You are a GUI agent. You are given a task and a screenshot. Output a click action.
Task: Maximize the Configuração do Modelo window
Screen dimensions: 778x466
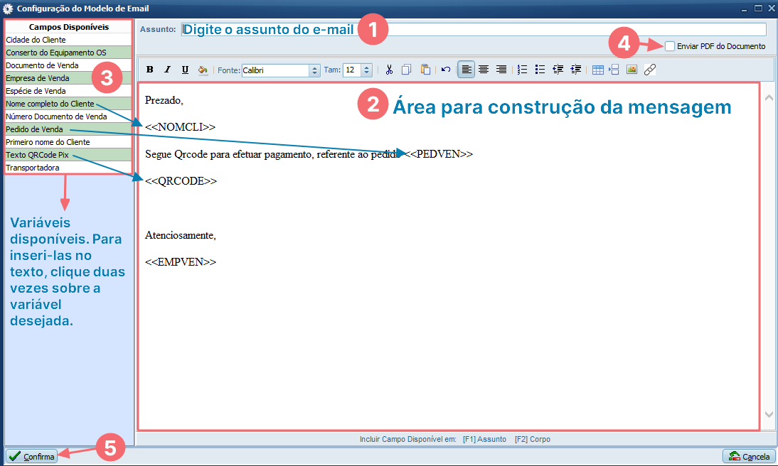tap(758, 9)
